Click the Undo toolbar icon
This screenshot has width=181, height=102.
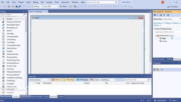(x=24, y=7)
